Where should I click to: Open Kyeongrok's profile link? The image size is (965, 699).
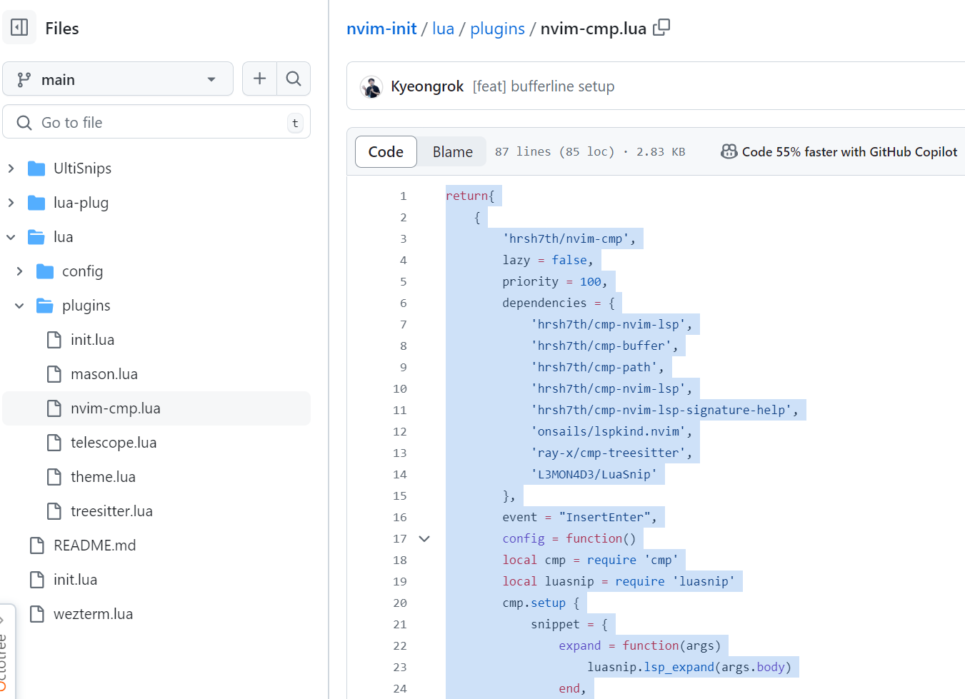pyautogui.click(x=427, y=86)
